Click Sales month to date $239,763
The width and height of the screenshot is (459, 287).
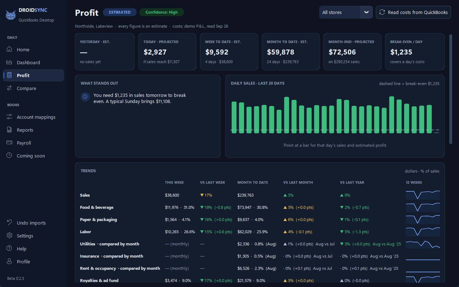coord(246,195)
